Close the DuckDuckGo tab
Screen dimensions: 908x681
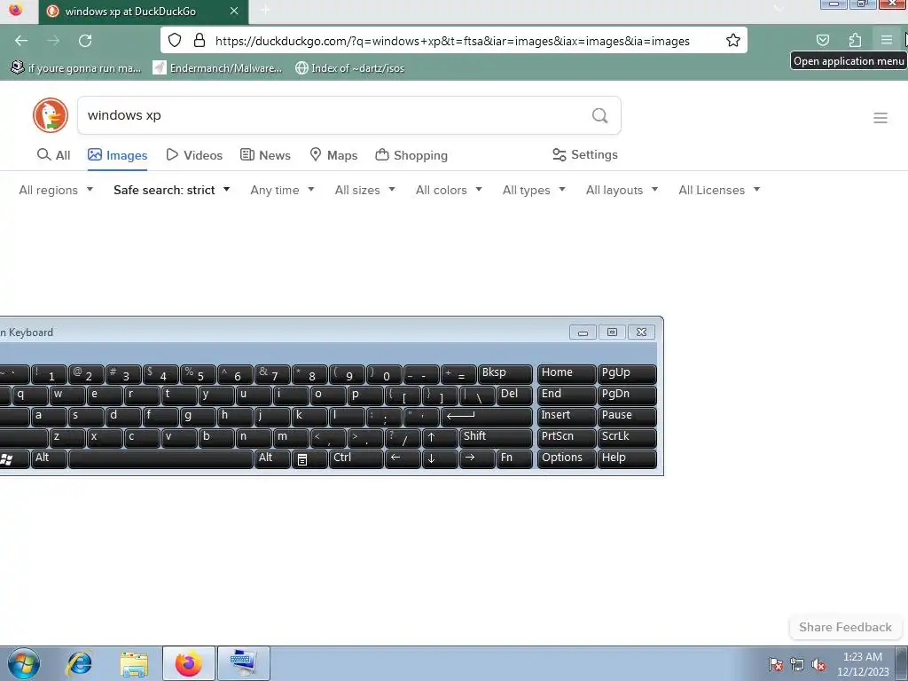click(234, 11)
